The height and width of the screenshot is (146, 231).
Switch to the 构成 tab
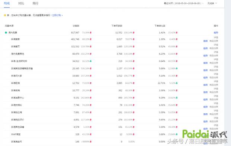coord(7,3)
